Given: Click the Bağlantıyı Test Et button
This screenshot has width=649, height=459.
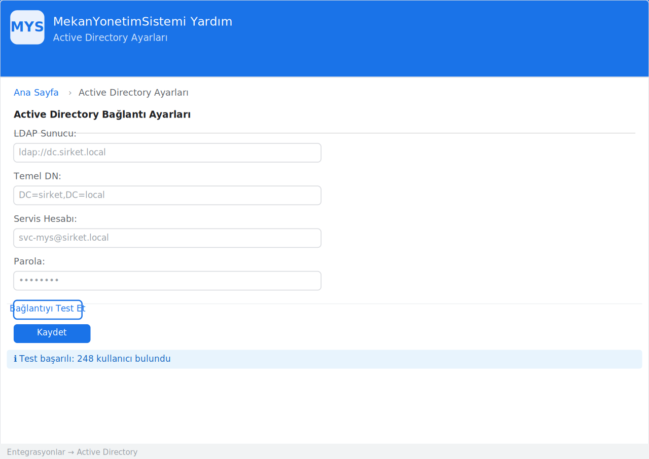Looking at the screenshot, I should (48, 309).
